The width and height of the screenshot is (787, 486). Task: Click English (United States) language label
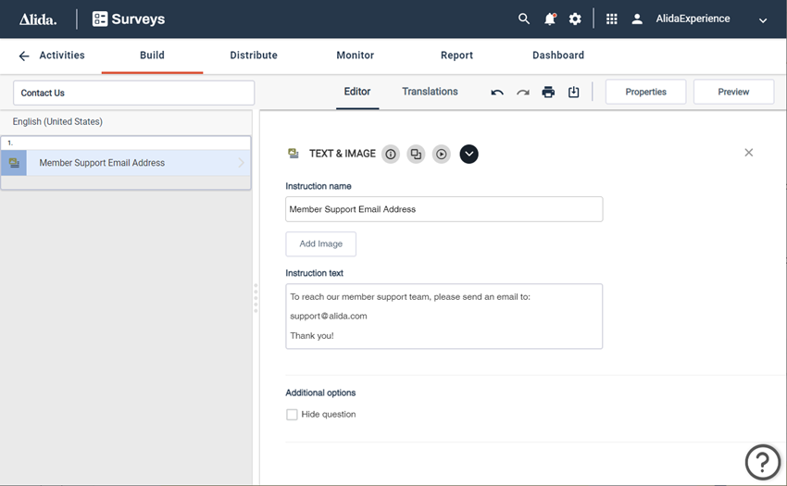click(57, 121)
